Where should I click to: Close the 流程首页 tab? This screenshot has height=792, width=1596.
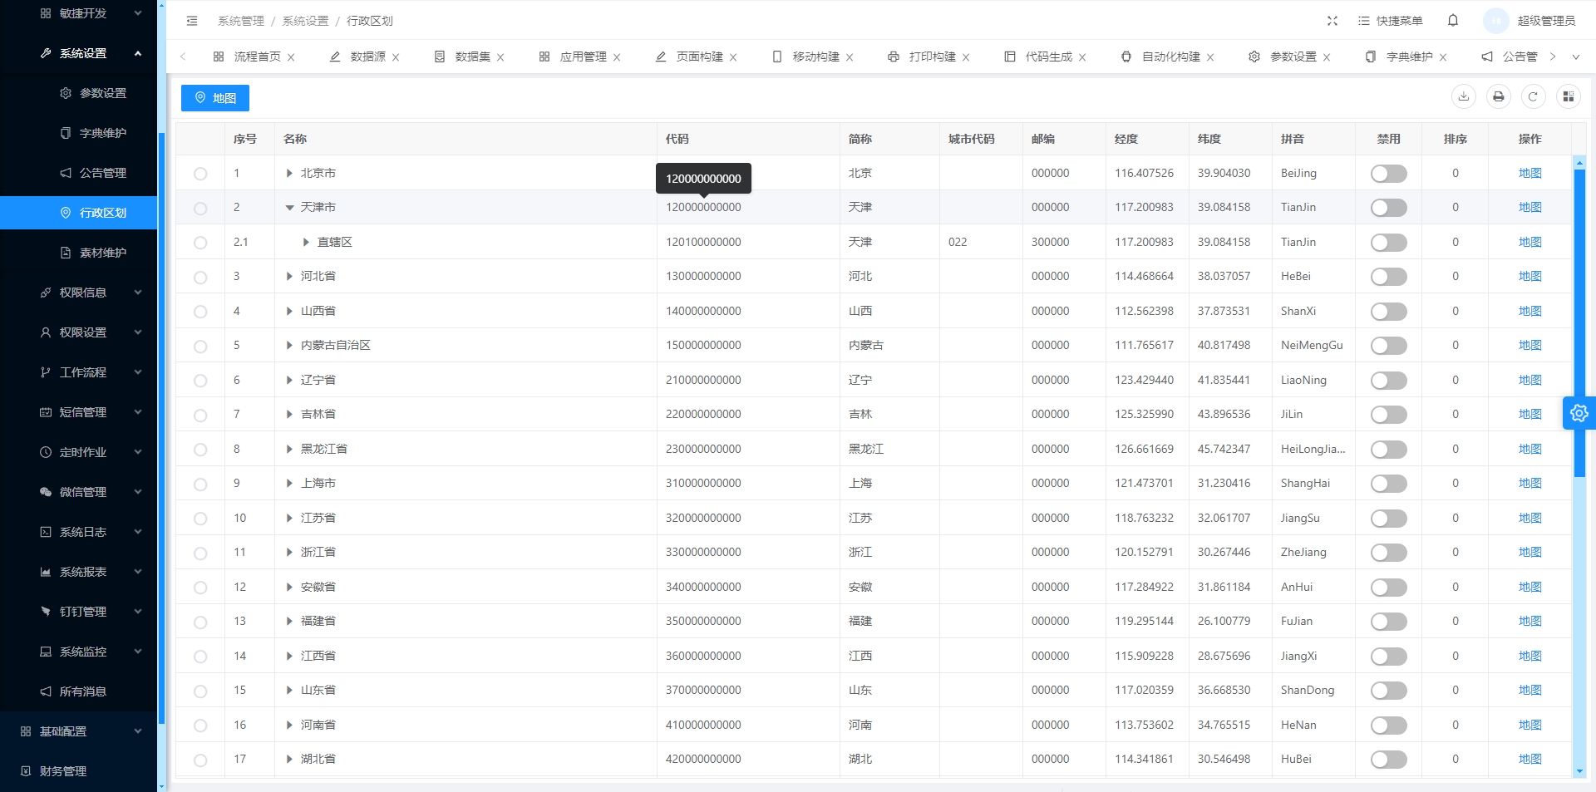tap(291, 57)
